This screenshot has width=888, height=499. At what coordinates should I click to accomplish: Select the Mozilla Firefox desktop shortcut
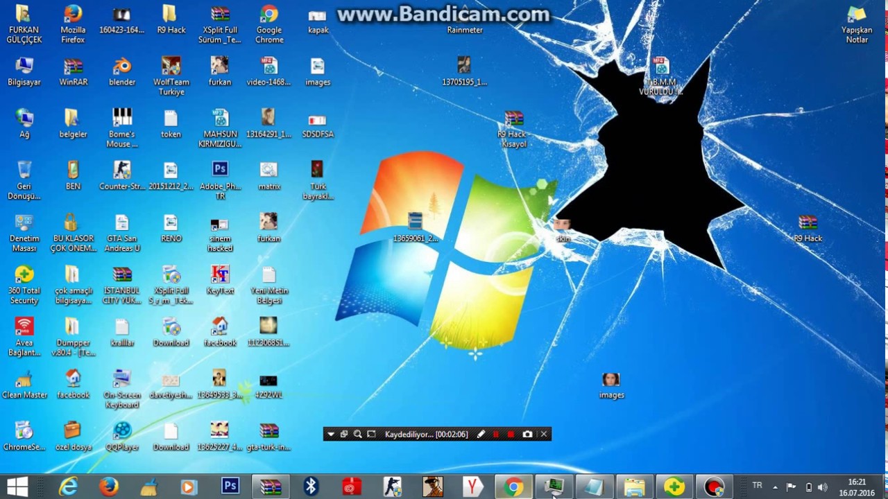(73, 25)
